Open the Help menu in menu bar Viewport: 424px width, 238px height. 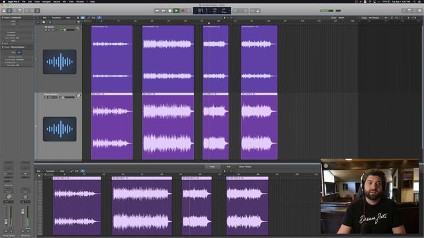point(93,1)
